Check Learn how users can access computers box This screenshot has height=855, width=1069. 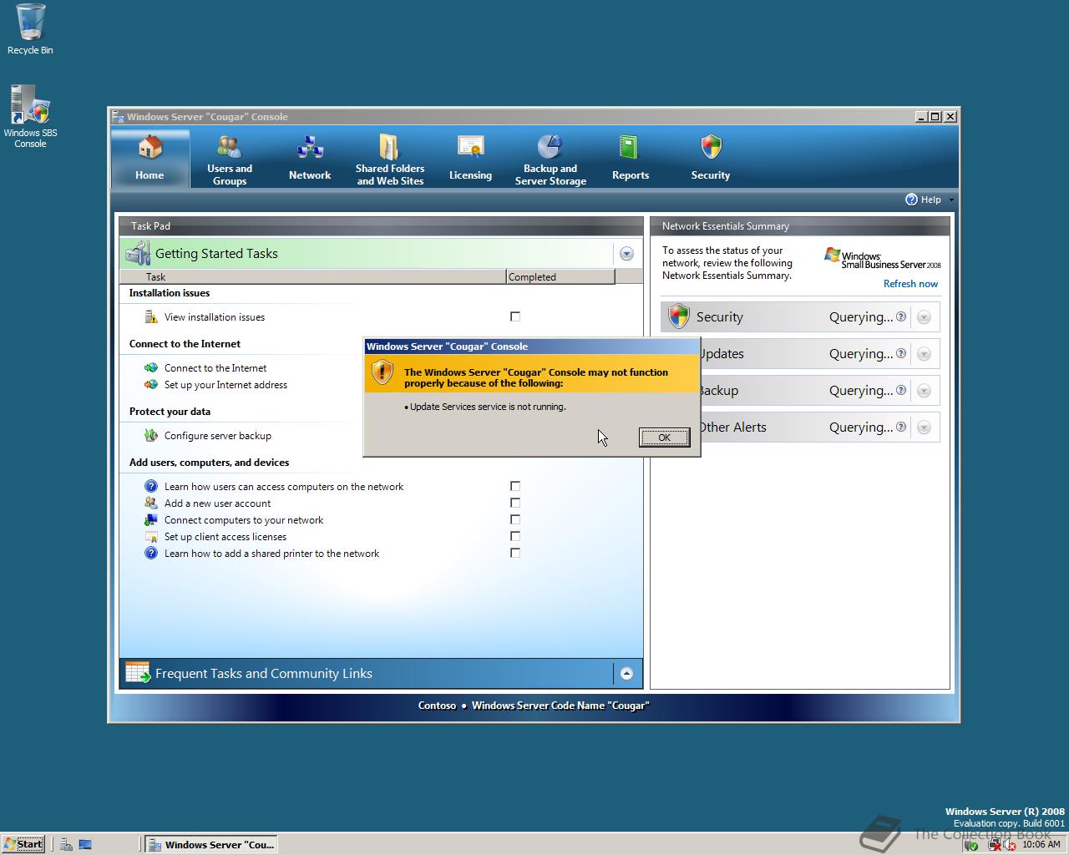click(x=515, y=486)
